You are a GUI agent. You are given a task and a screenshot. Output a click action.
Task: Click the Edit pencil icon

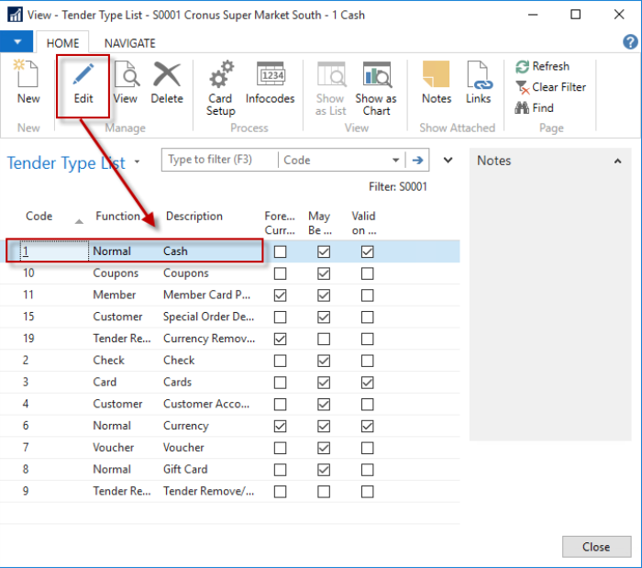point(83,84)
